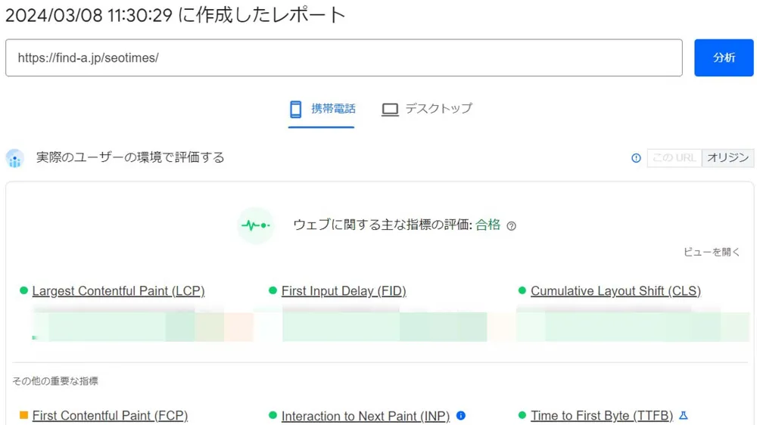Click the desktop laptop icon
This screenshot has height=425, width=757.
point(390,110)
